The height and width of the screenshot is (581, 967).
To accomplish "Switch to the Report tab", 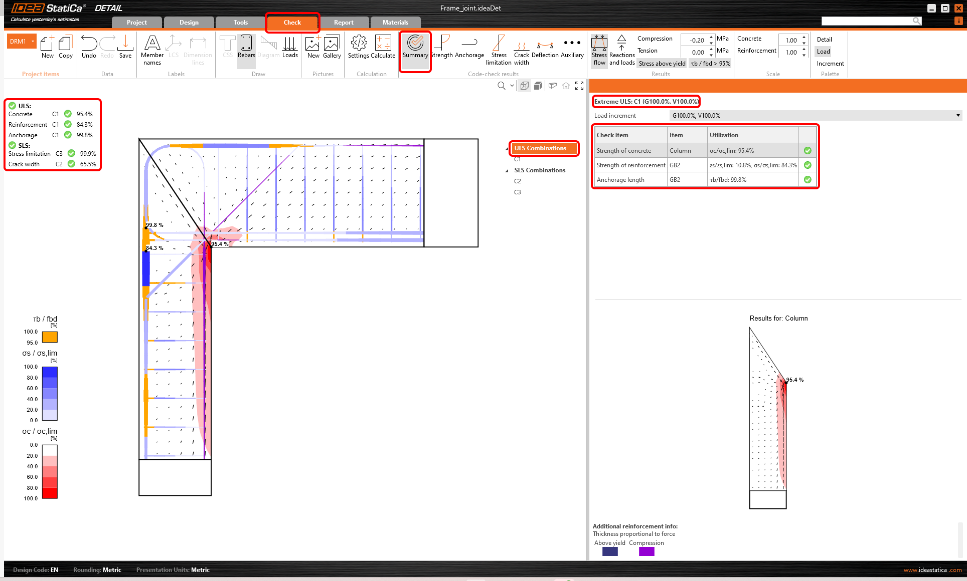I will (x=344, y=22).
